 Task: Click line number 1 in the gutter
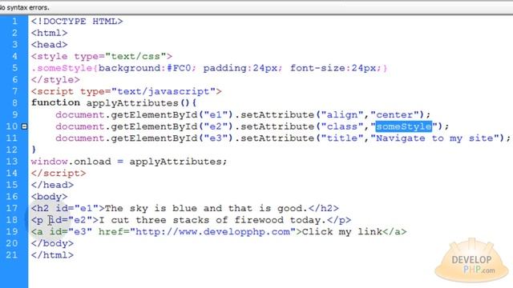click(x=14, y=22)
